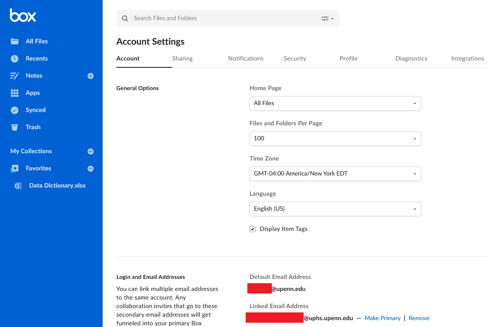487x327 pixels.
Task: Click the My Collections heading
Action: point(31,151)
